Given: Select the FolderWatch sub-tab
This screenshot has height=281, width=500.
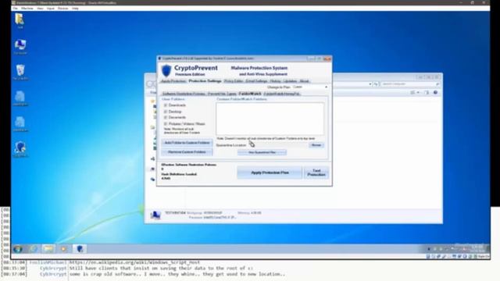Looking at the screenshot, I should pos(250,94).
